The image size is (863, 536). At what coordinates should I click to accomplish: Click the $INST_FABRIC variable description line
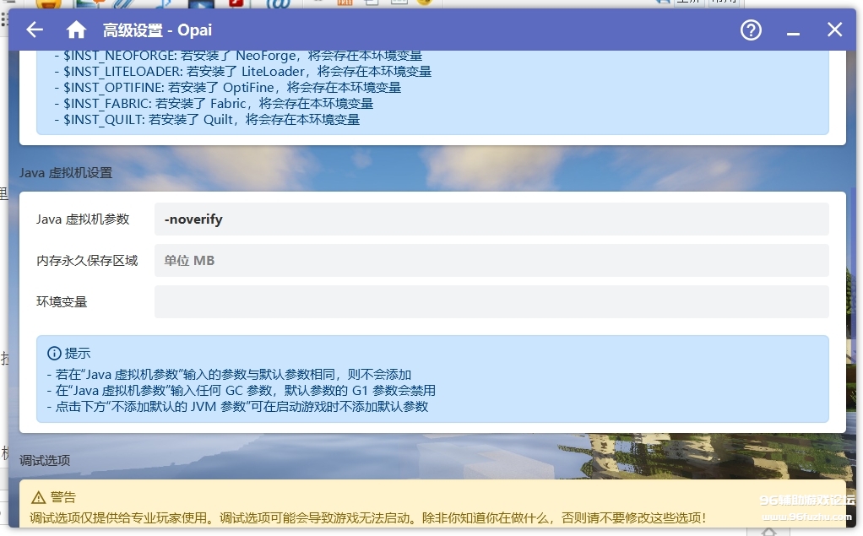(218, 104)
